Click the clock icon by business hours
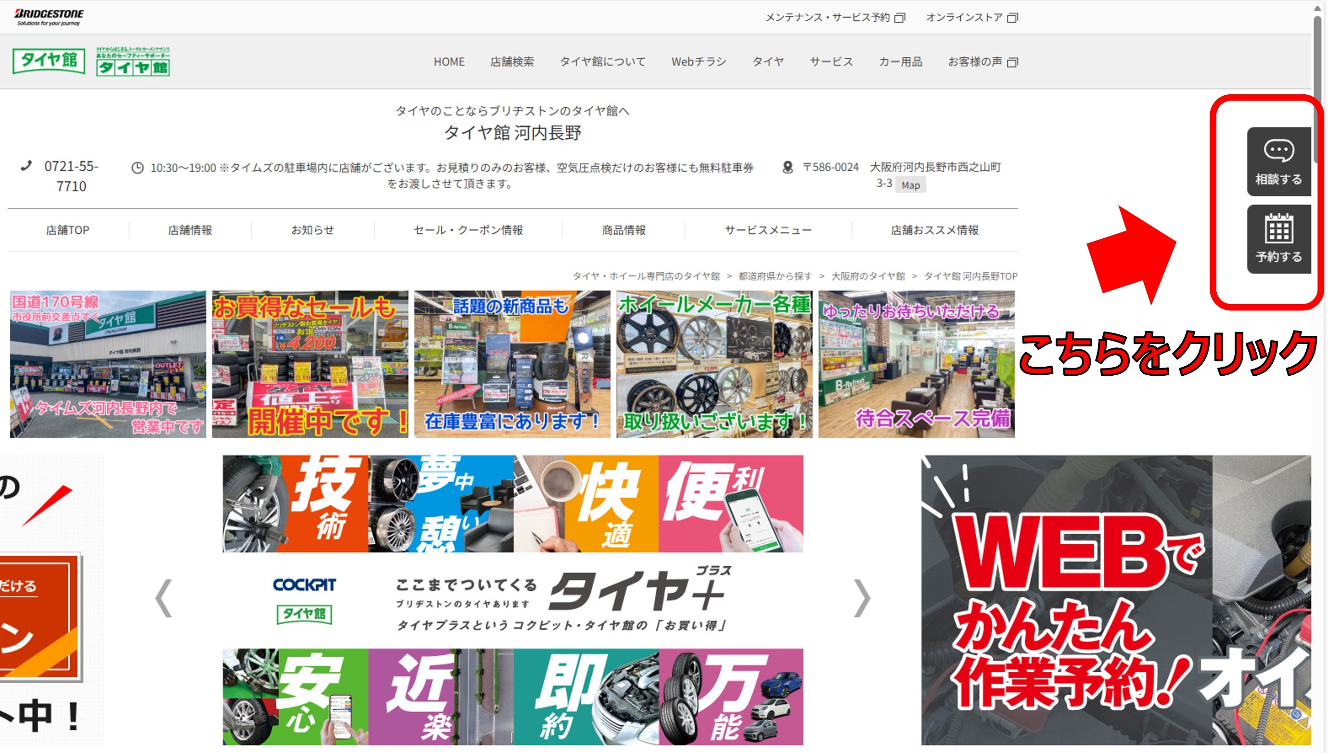 [x=137, y=167]
